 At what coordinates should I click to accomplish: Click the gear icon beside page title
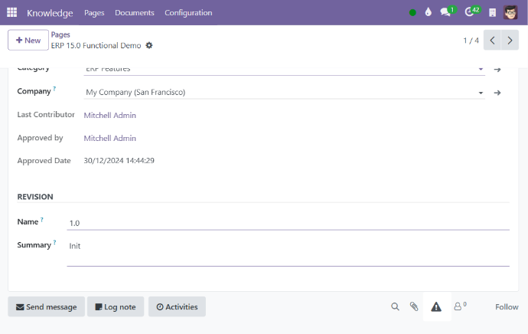click(x=149, y=45)
